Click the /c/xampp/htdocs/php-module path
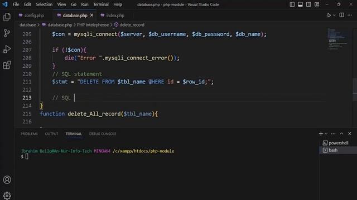The width and height of the screenshot is (357, 200). (143, 151)
